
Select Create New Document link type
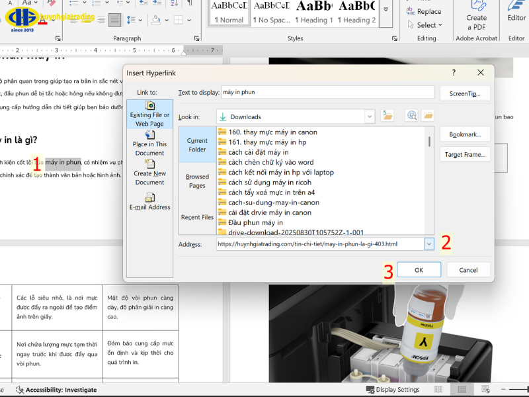tap(150, 172)
